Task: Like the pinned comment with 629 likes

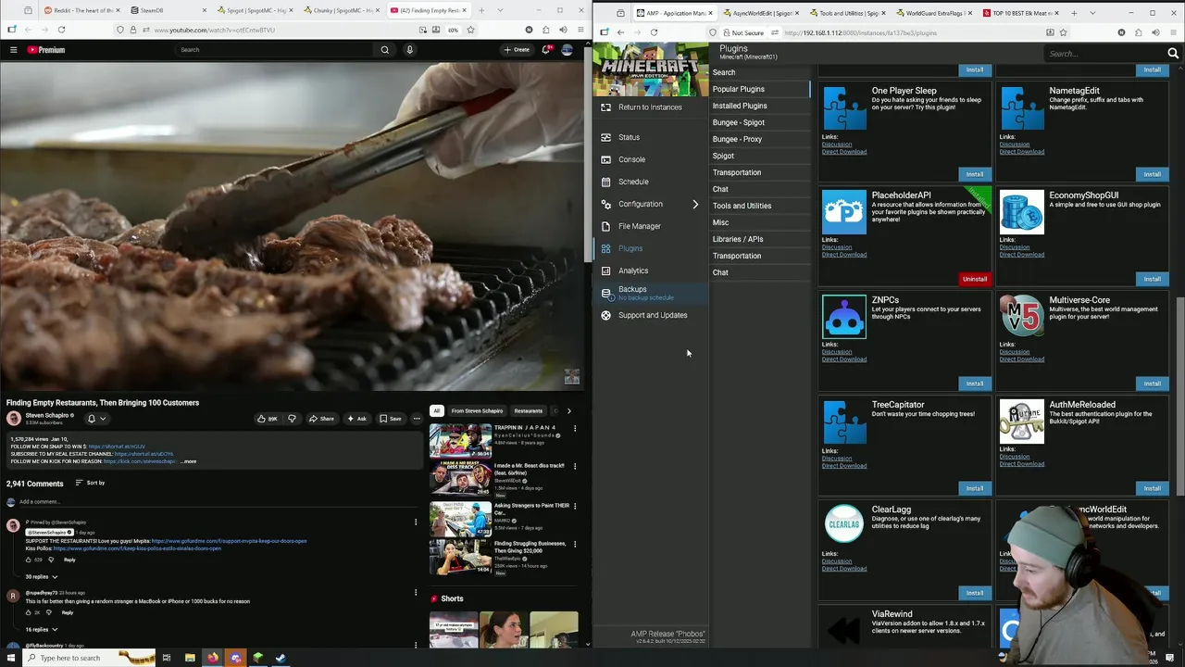Action: tap(28, 560)
